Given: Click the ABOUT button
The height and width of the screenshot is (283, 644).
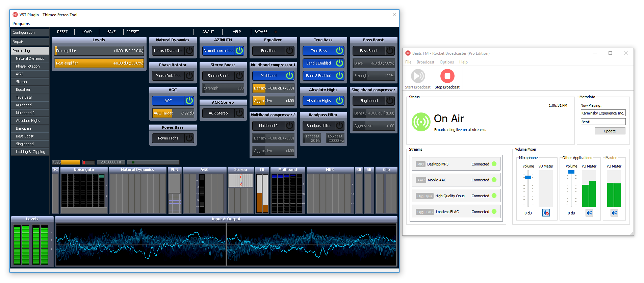Looking at the screenshot, I should tap(208, 32).
